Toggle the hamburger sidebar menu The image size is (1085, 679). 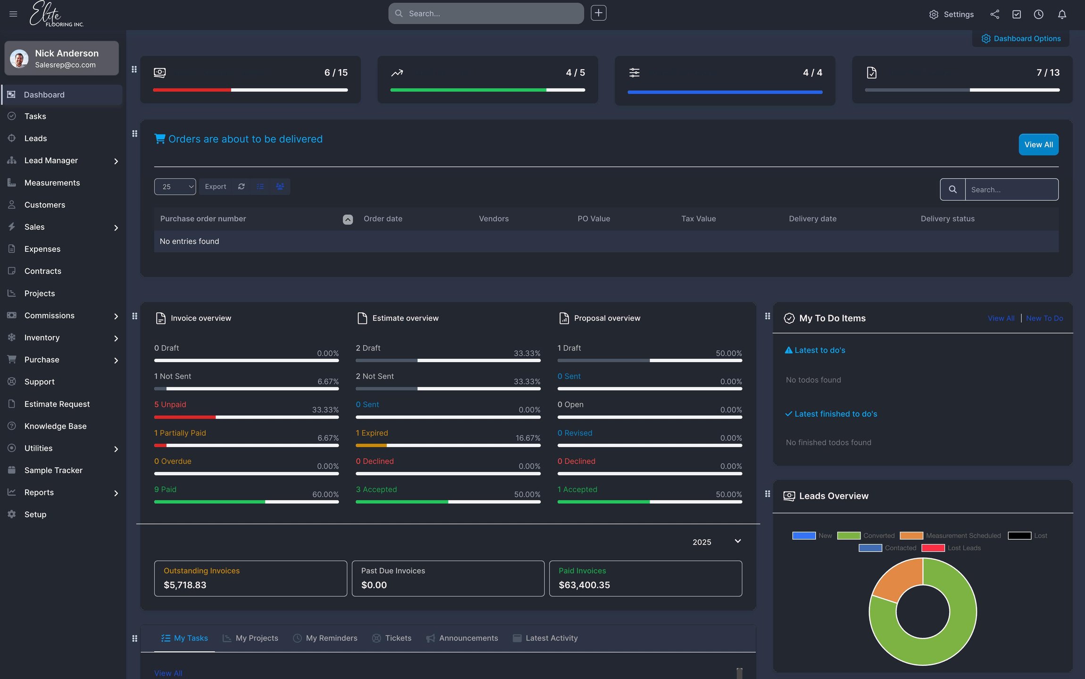[13, 14]
